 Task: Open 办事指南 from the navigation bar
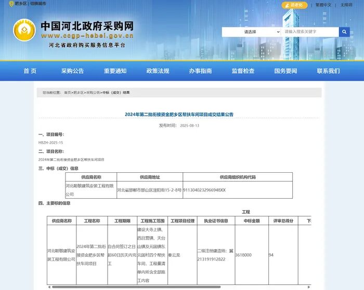pos(200,71)
